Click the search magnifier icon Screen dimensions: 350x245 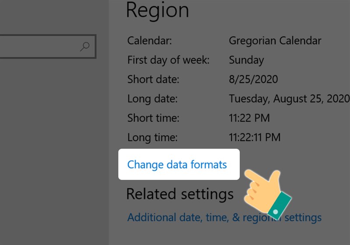[85, 46]
